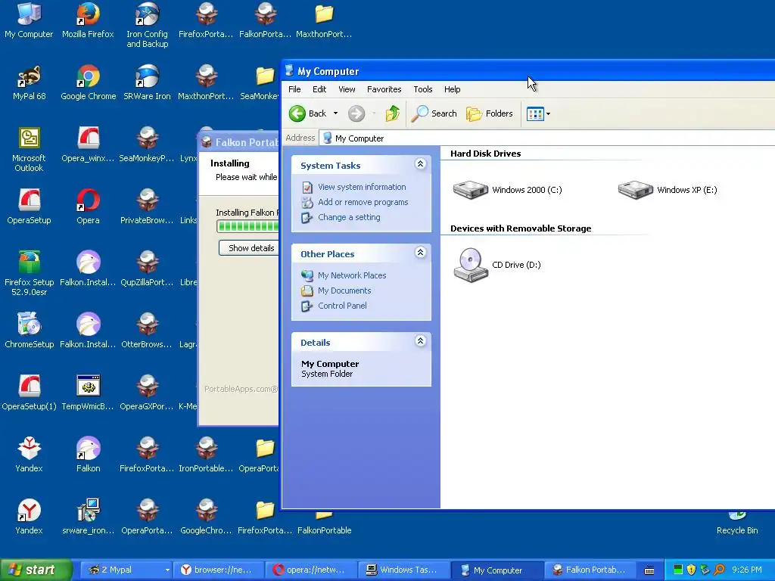The image size is (775, 581).
Task: Select the ChromeSetup installer icon
Action: tap(30, 331)
